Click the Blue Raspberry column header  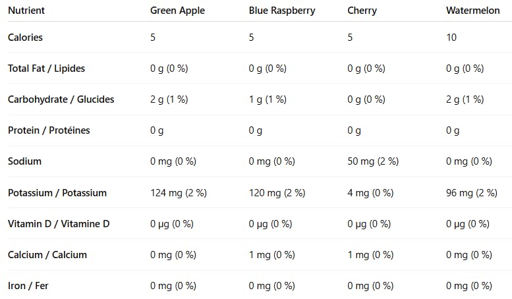[x=282, y=11]
